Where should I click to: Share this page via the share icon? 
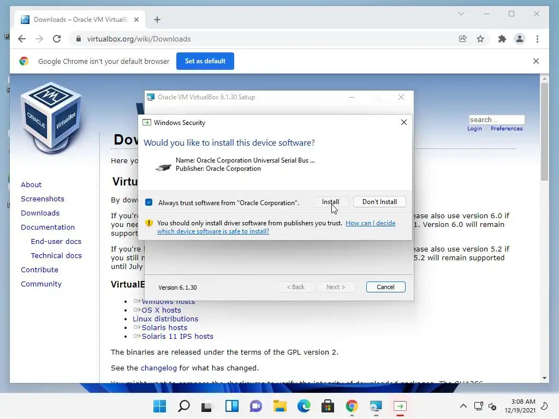pos(462,39)
